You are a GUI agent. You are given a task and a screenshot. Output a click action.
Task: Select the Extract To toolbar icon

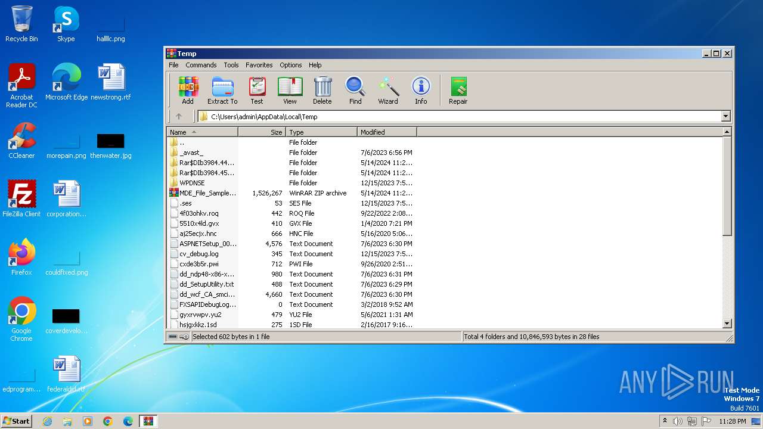(222, 91)
